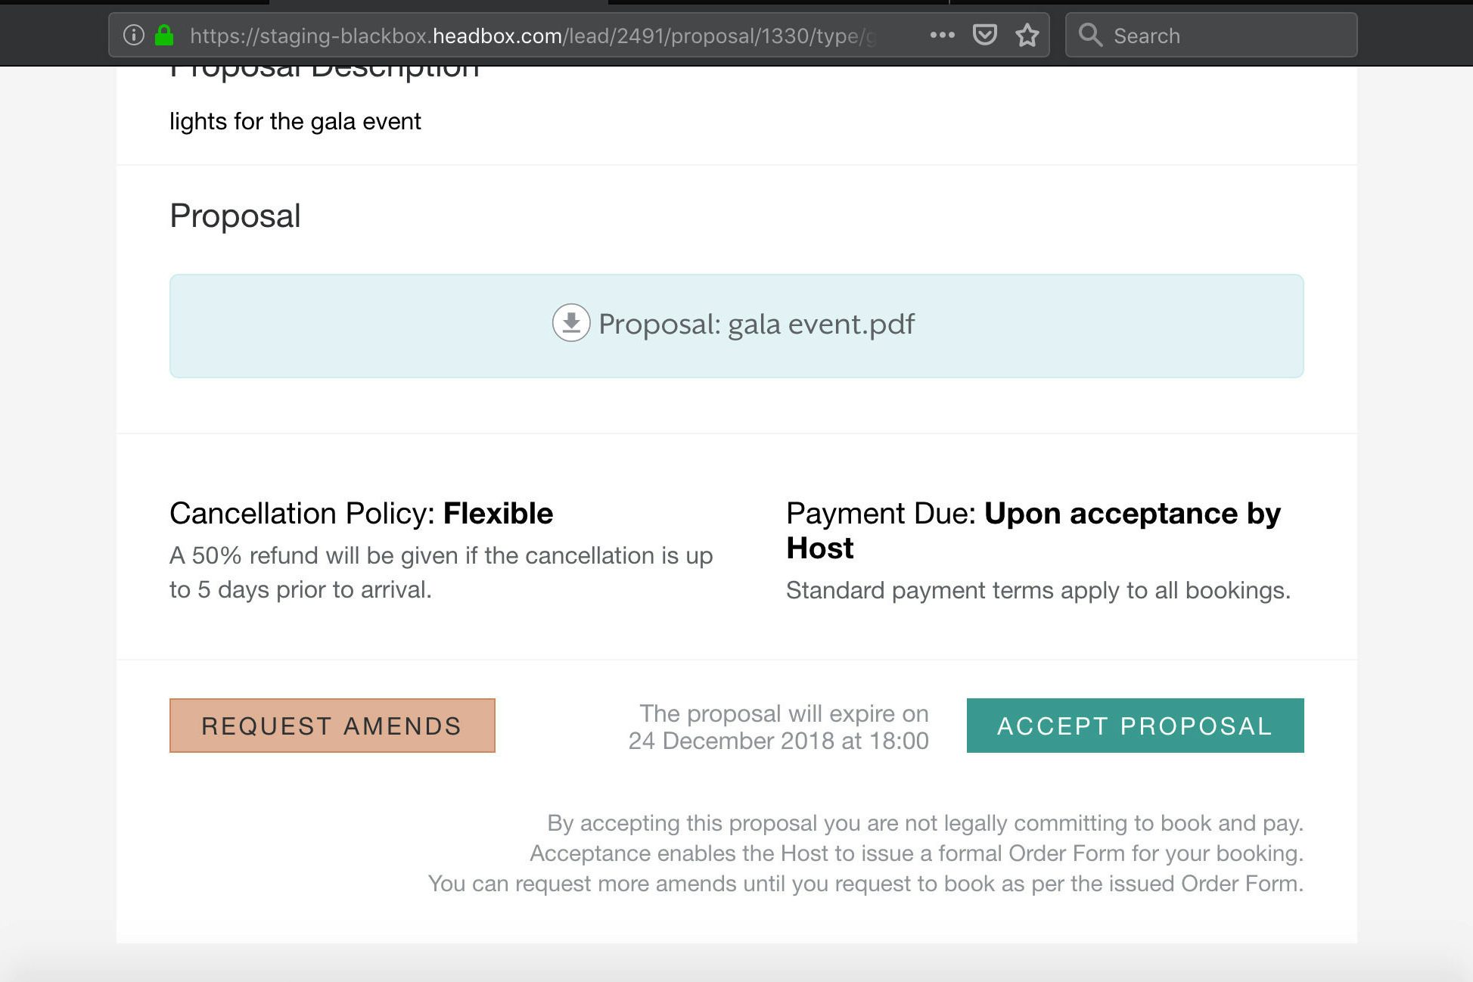Click the proposal expiry date text
Image resolution: width=1473 pixels, height=982 pixels.
coord(778,727)
